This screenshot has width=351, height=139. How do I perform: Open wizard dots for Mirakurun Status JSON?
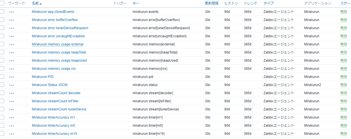coord(12,85)
